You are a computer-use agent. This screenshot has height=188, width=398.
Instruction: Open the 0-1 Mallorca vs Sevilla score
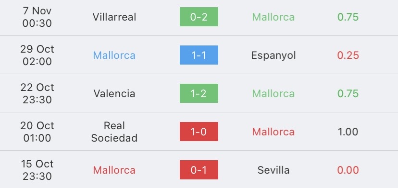coord(199,170)
